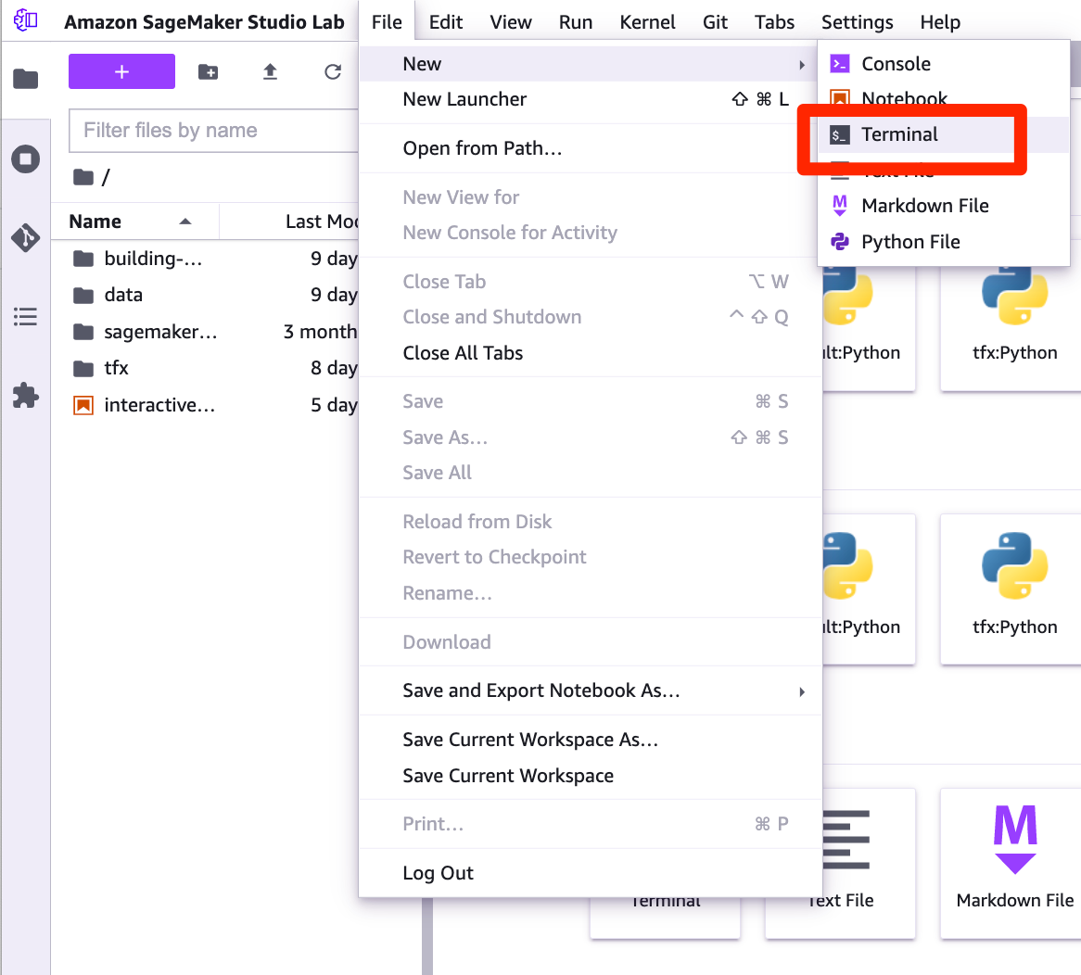Select the interactive… notebook file

[206, 404]
